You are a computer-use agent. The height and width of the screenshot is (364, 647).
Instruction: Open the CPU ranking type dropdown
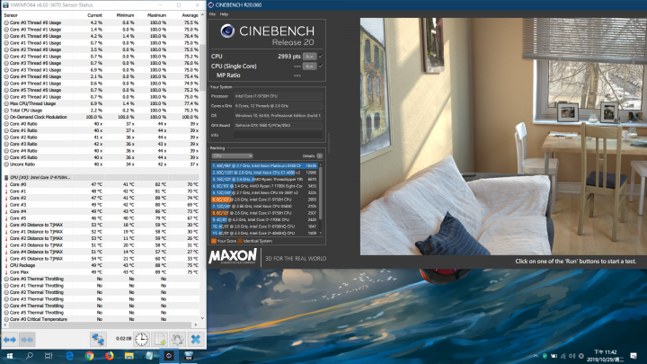(233, 156)
